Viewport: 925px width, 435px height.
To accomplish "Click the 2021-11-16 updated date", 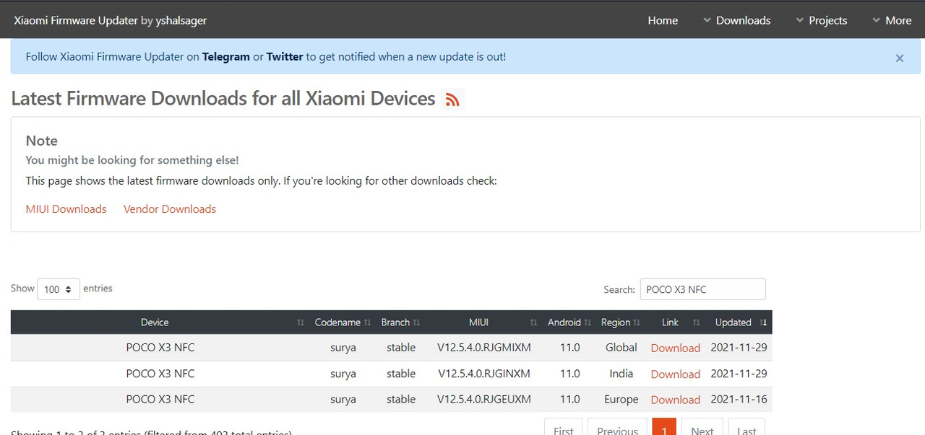I will (739, 400).
